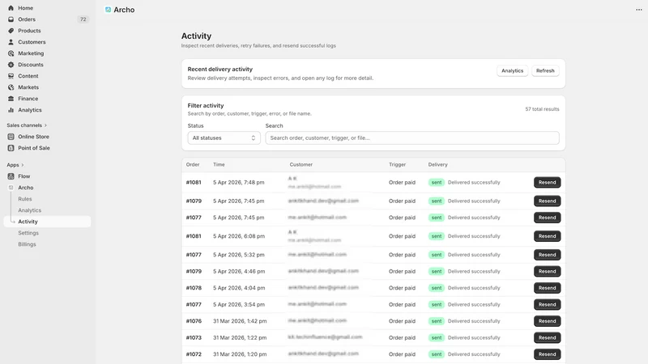
Task: Resend order #1081 from 7:48 pm
Action: 548,183
